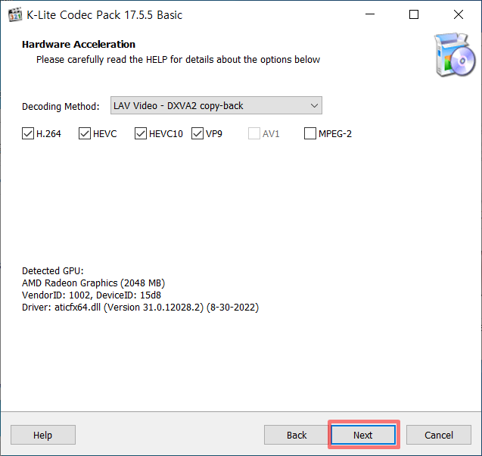Click the 'Driver: aticfx64.dll' line
This screenshot has height=456, width=482.
[x=140, y=308]
